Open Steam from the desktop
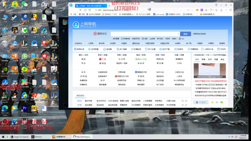 coord(14,18)
